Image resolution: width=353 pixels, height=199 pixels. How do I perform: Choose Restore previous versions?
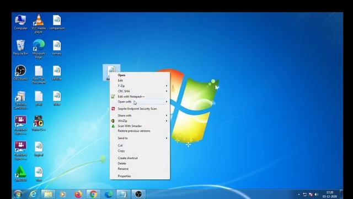point(140,131)
